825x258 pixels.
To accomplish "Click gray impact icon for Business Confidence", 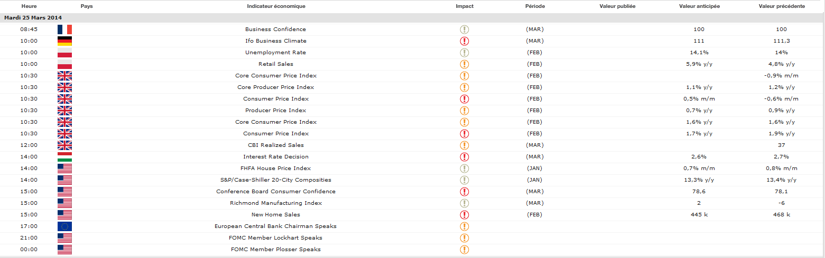I will tap(465, 29).
